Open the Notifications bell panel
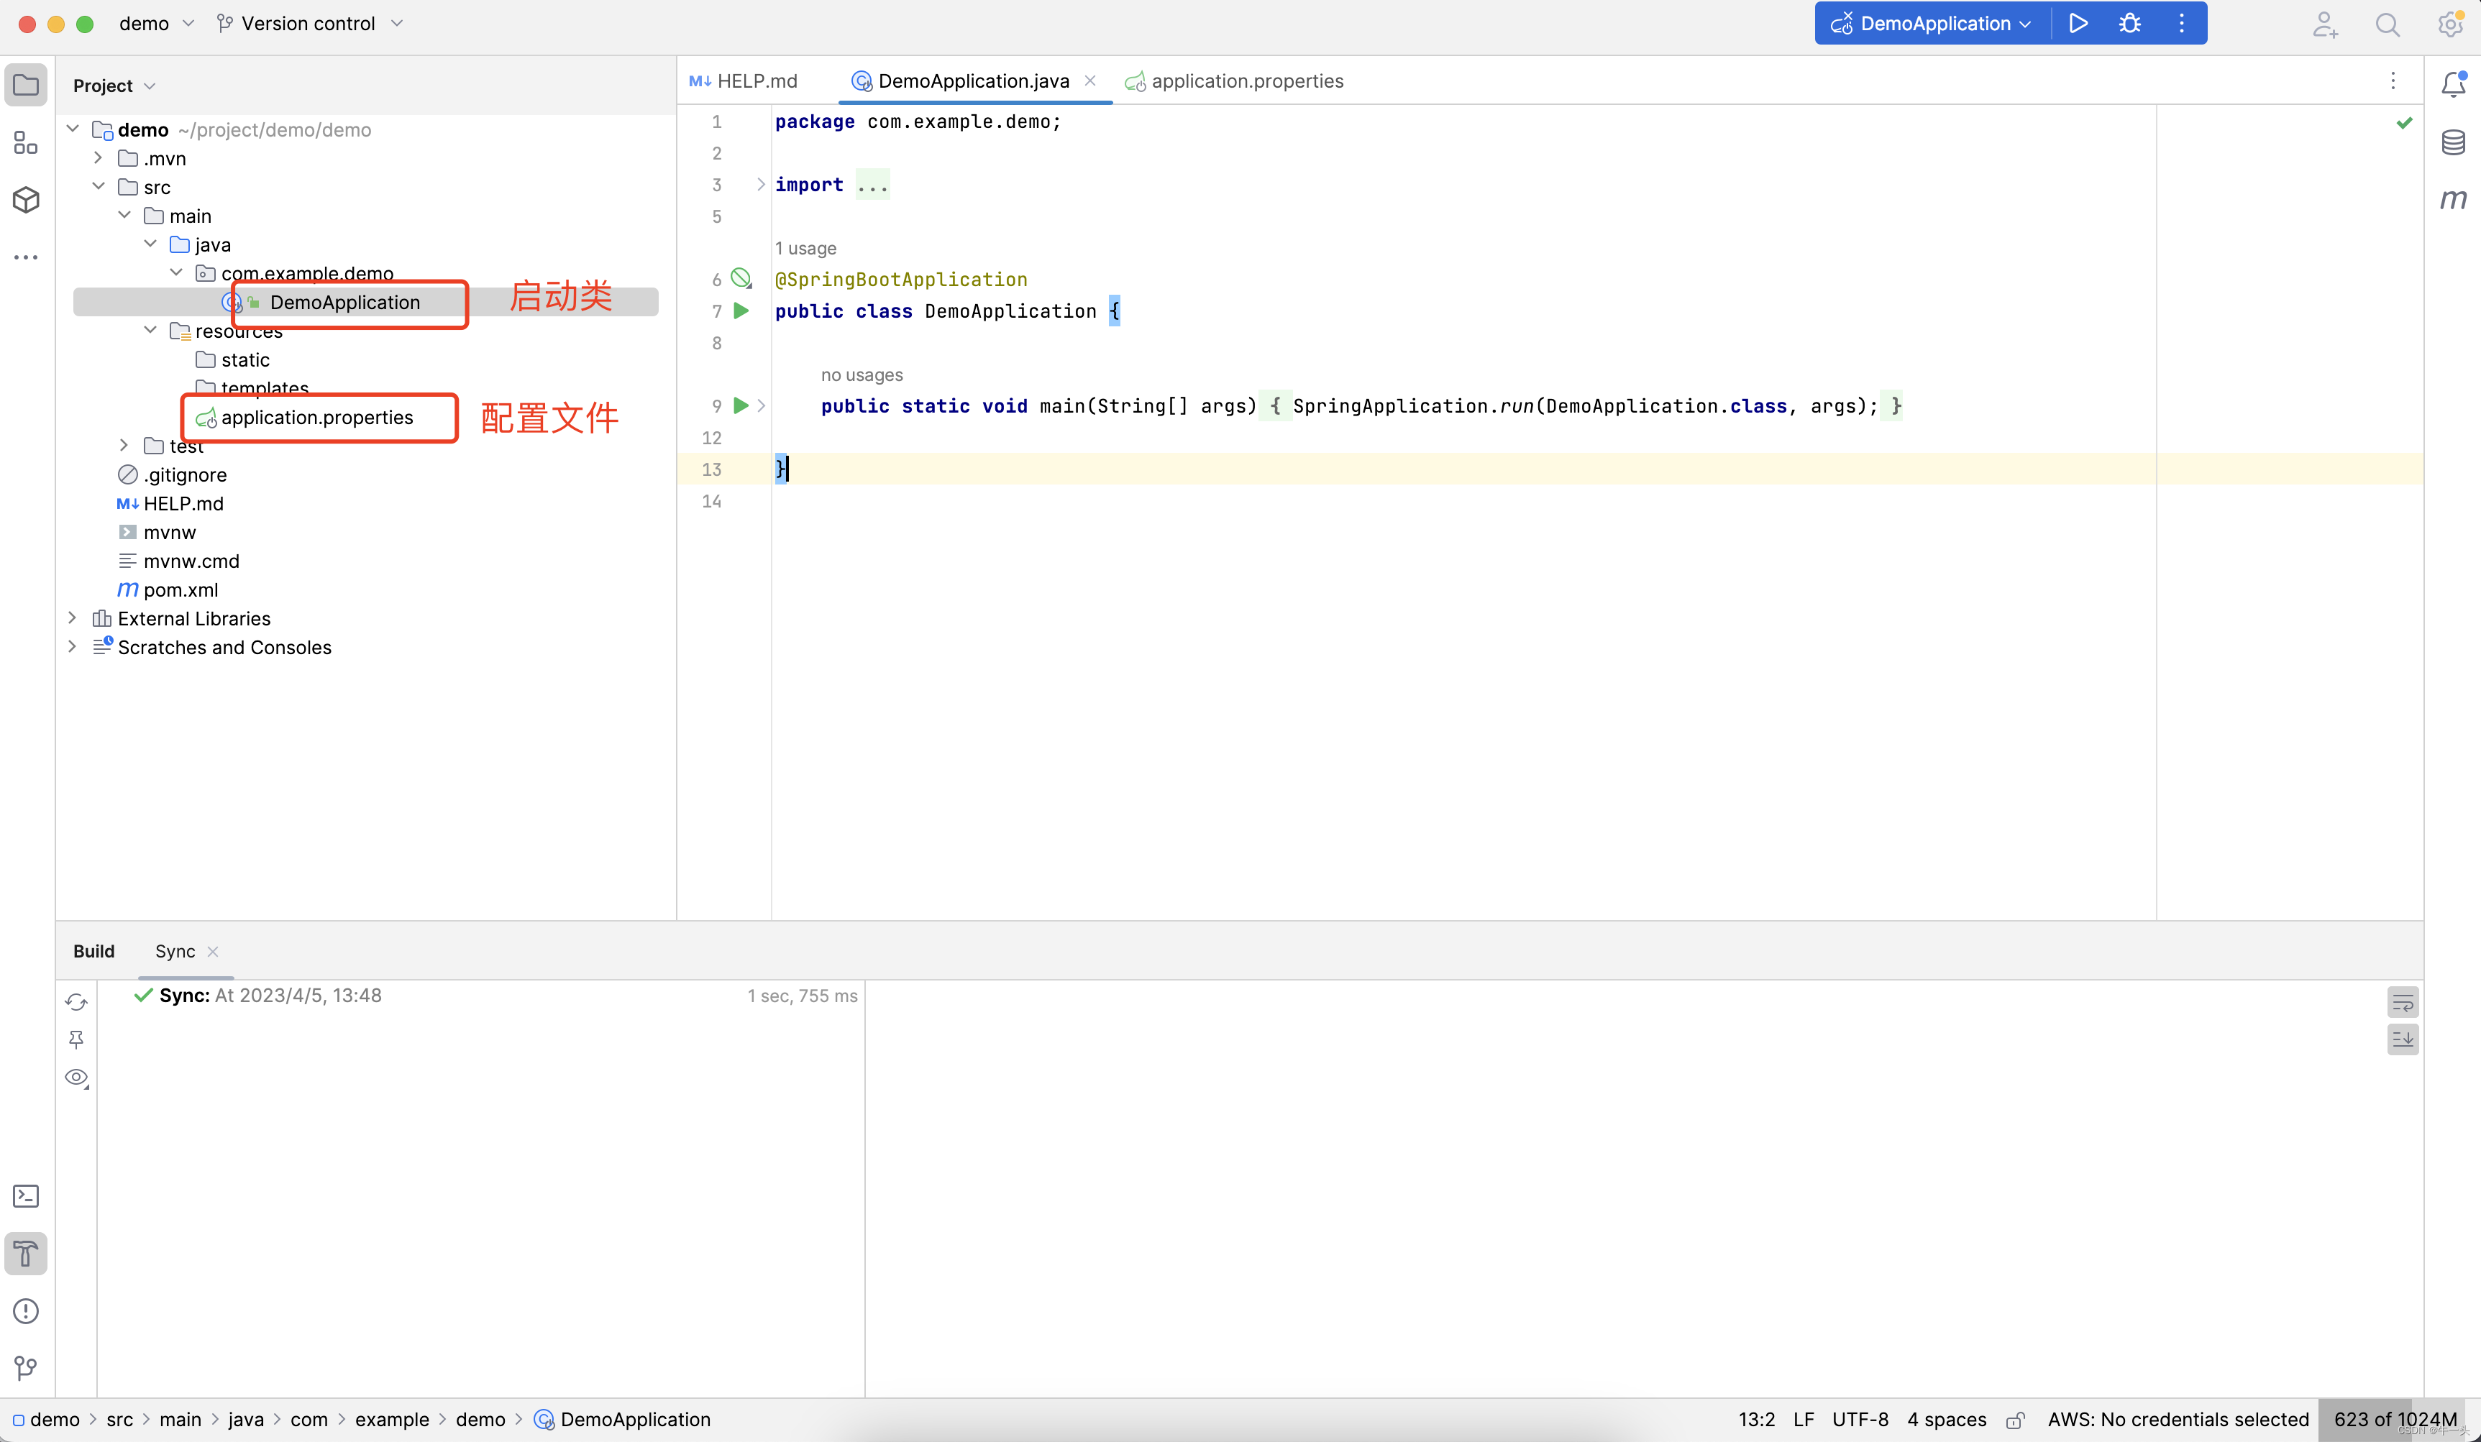Viewport: 2481px width, 1442px height. pyautogui.click(x=2452, y=85)
